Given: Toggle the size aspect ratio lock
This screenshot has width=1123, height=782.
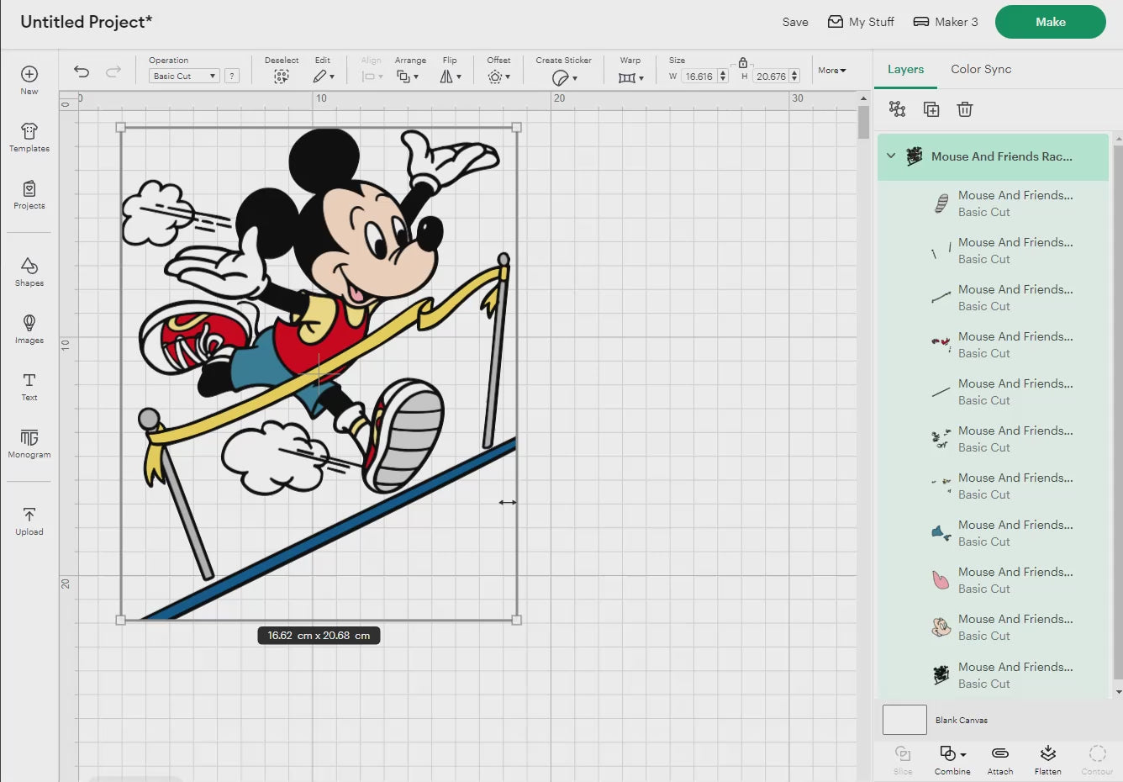Looking at the screenshot, I should pos(743,63).
